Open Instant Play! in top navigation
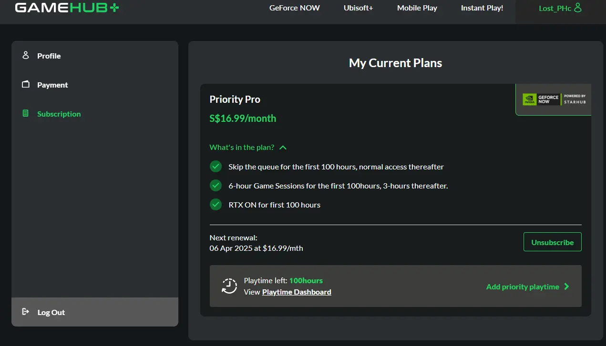The image size is (606, 346). [x=482, y=8]
